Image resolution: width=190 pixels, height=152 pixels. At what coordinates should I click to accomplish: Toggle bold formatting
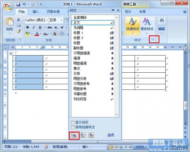pos(28,27)
